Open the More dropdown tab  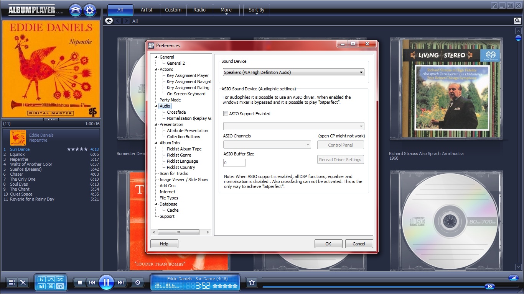(226, 10)
